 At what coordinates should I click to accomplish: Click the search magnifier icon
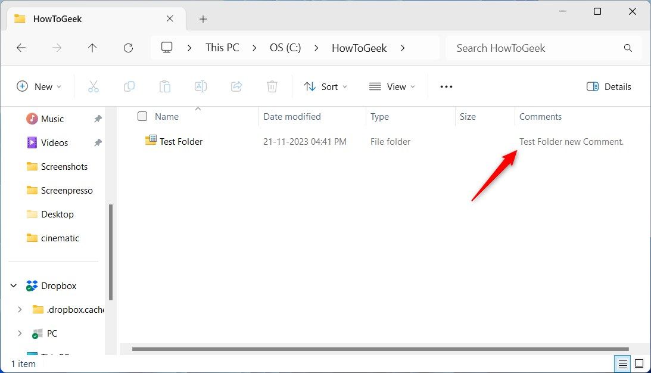point(628,48)
